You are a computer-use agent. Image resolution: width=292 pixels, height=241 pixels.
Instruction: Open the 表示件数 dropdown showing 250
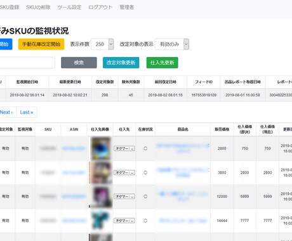[102, 44]
